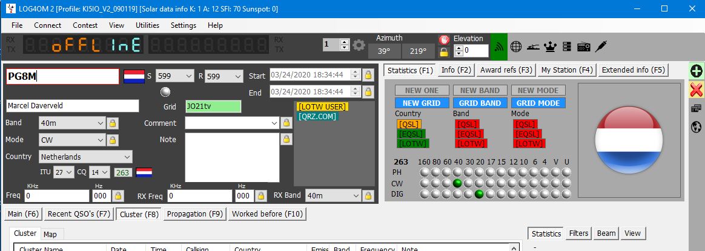Open the Settings menu
The width and height of the screenshot is (705, 251).
click(184, 25)
